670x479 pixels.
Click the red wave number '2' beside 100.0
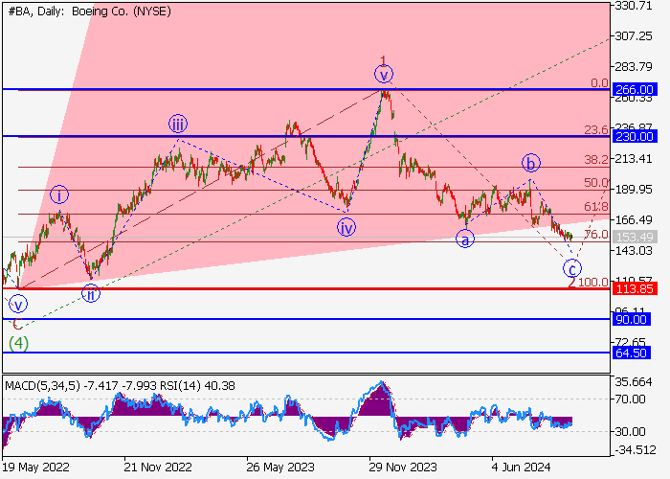point(571,283)
